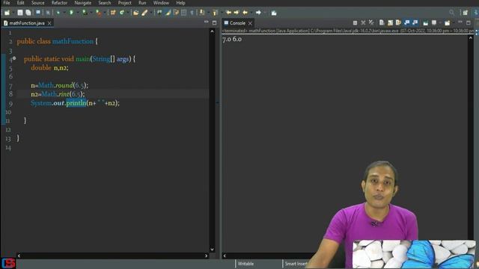This screenshot has width=479, height=269.
Task: Toggle Block Selection mode icon
Action: 183,13
